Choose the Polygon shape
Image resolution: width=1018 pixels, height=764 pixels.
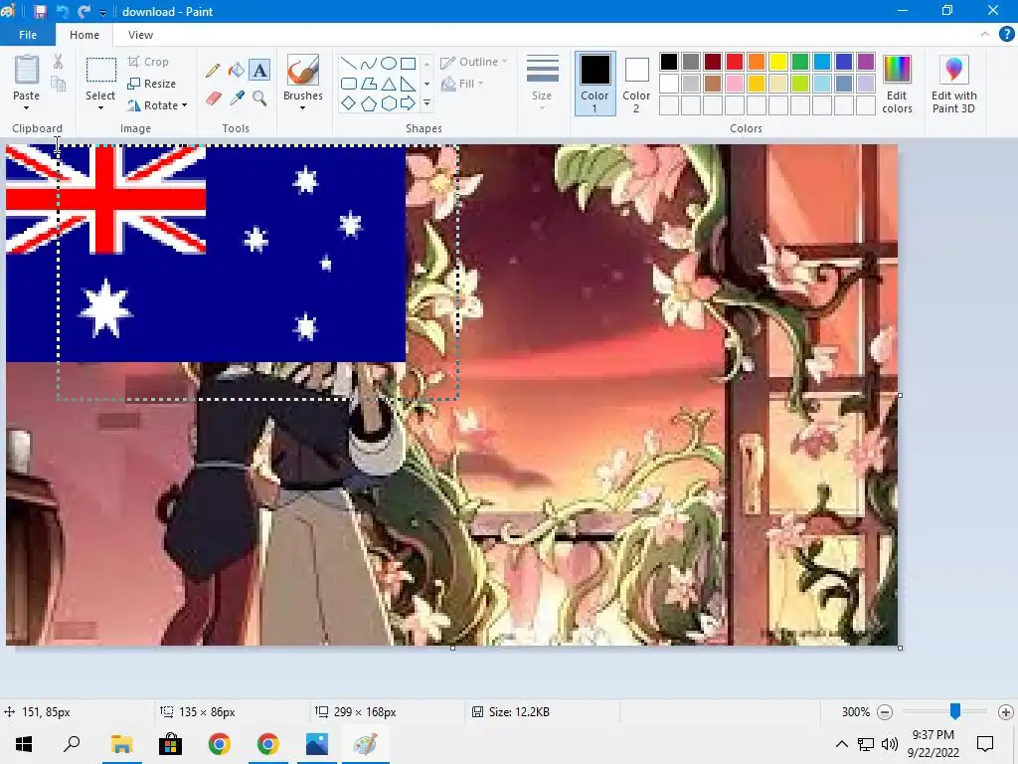point(369,84)
